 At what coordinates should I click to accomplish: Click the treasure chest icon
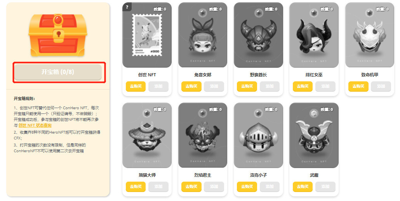[58, 35]
